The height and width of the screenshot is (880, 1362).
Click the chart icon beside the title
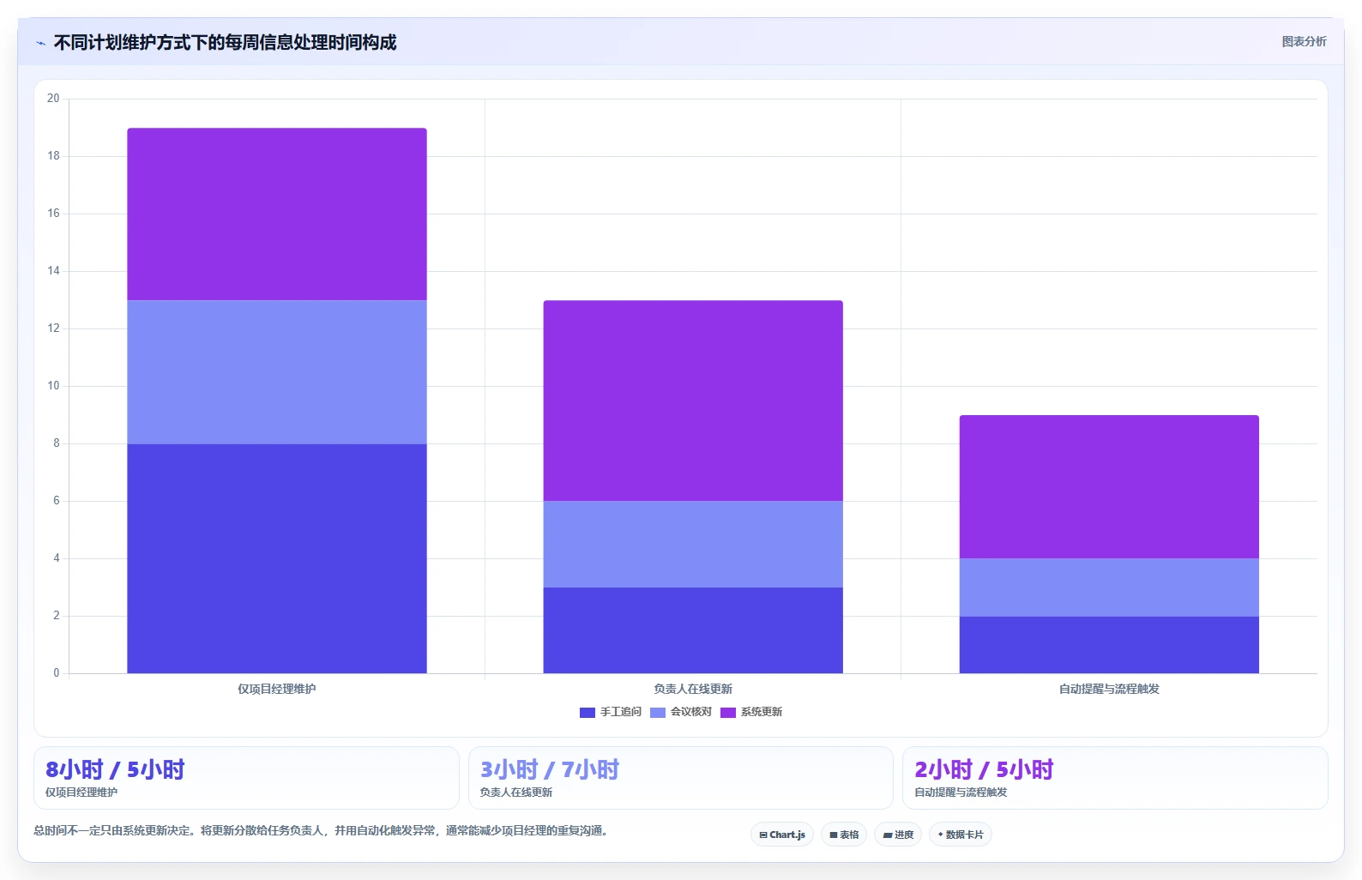coord(40,43)
